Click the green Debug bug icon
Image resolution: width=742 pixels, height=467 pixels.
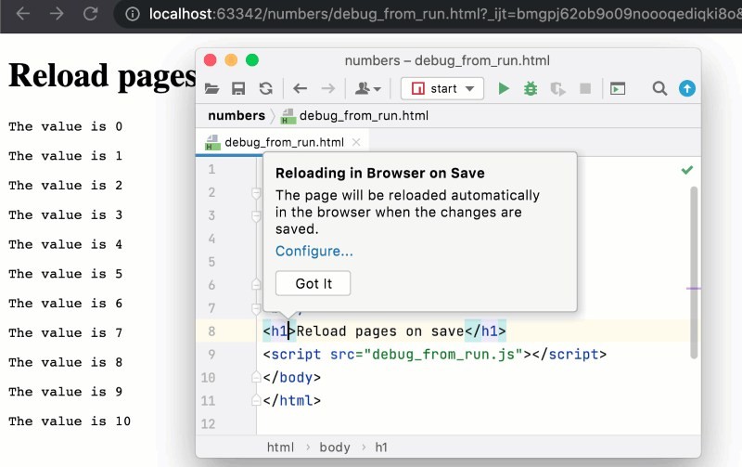click(531, 88)
